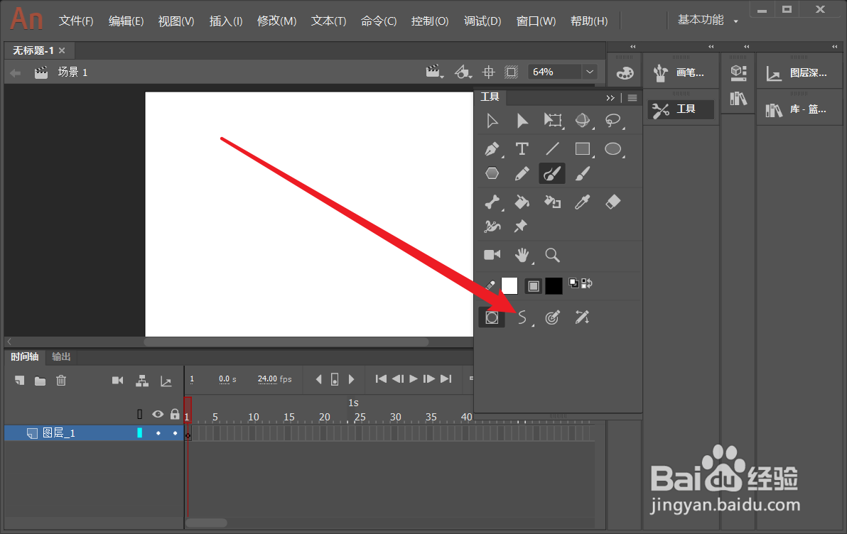Select the Text tool

522,148
